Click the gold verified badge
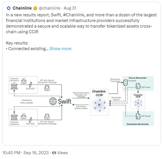162x159 pixels. pyautogui.click(x=35, y=8)
